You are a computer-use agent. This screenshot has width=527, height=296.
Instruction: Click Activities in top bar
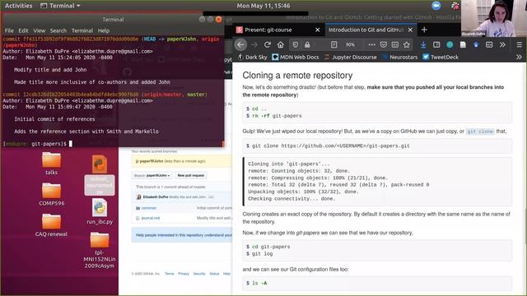coord(18,6)
